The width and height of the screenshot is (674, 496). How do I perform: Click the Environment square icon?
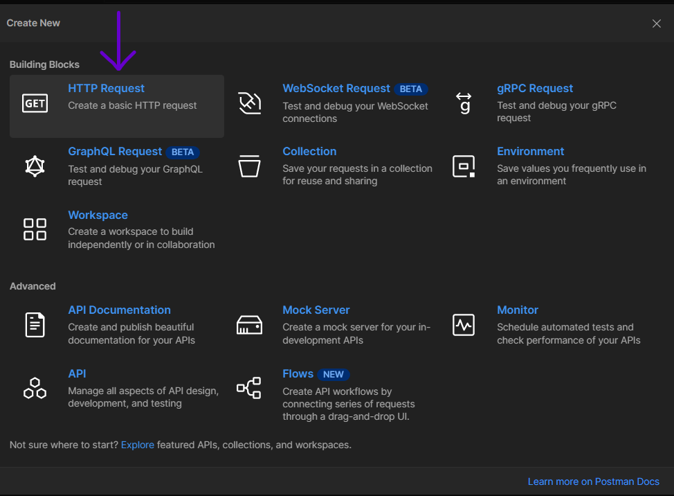point(464,166)
